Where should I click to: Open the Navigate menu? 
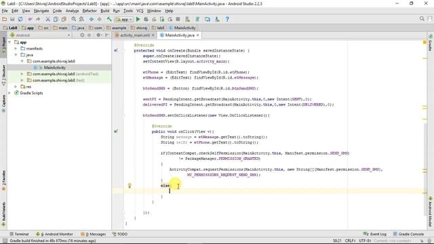41,11
